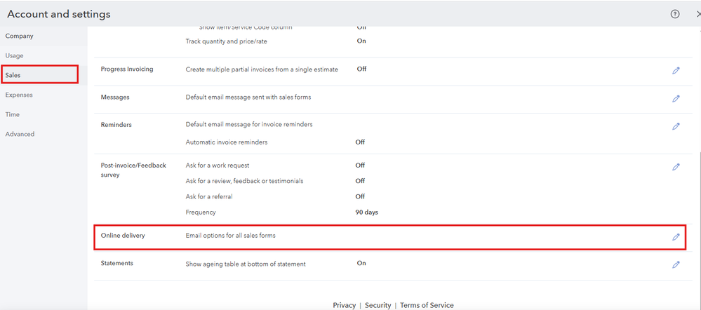
Task: Click the Frequency 90 days value
Action: [x=366, y=212]
